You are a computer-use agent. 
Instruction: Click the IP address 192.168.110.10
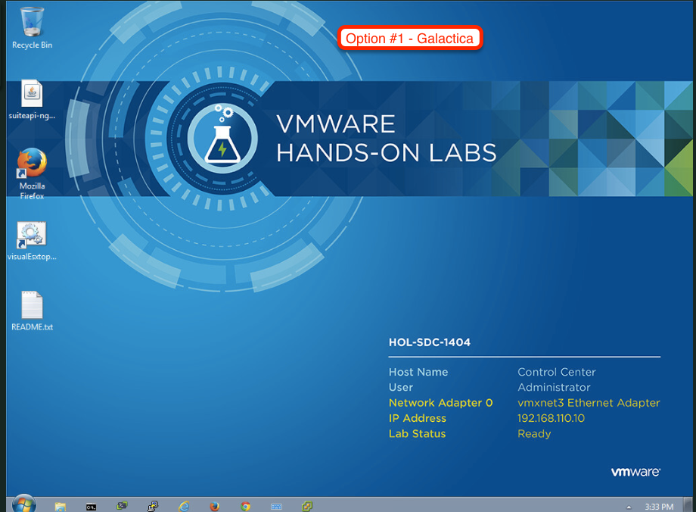pos(551,418)
